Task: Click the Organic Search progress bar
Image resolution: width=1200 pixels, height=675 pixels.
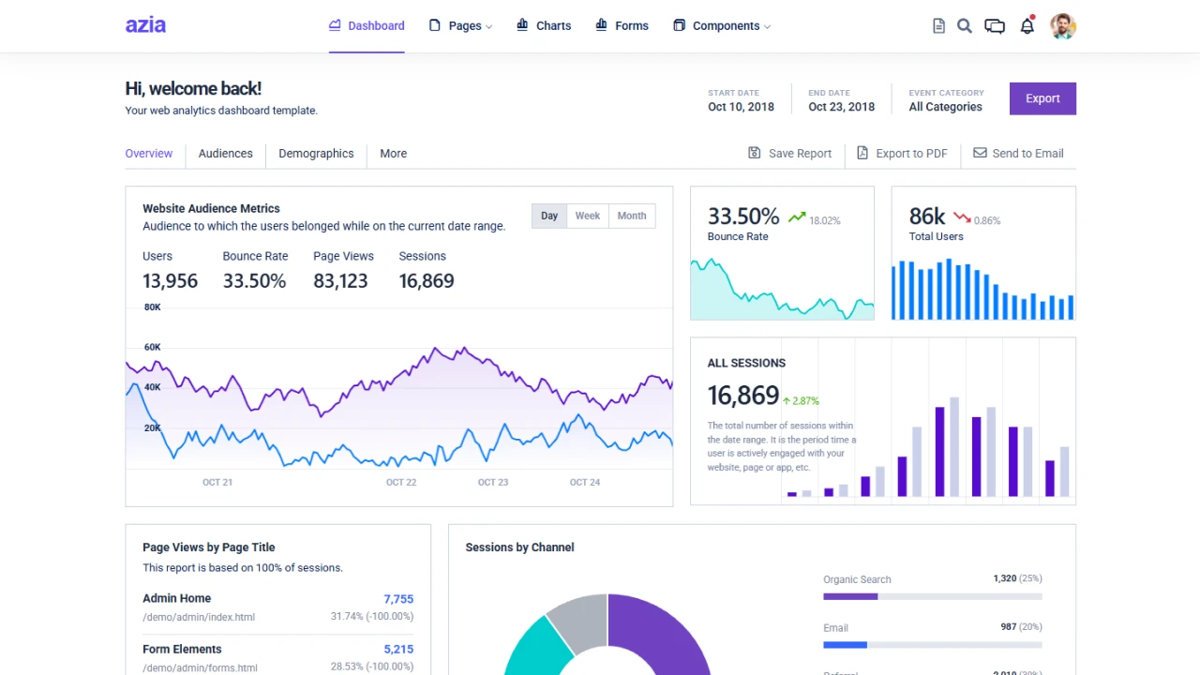Action: click(933, 596)
